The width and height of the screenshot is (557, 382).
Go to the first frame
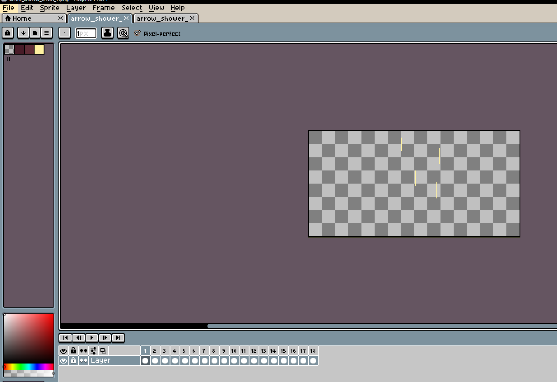pyautogui.click(x=65, y=338)
